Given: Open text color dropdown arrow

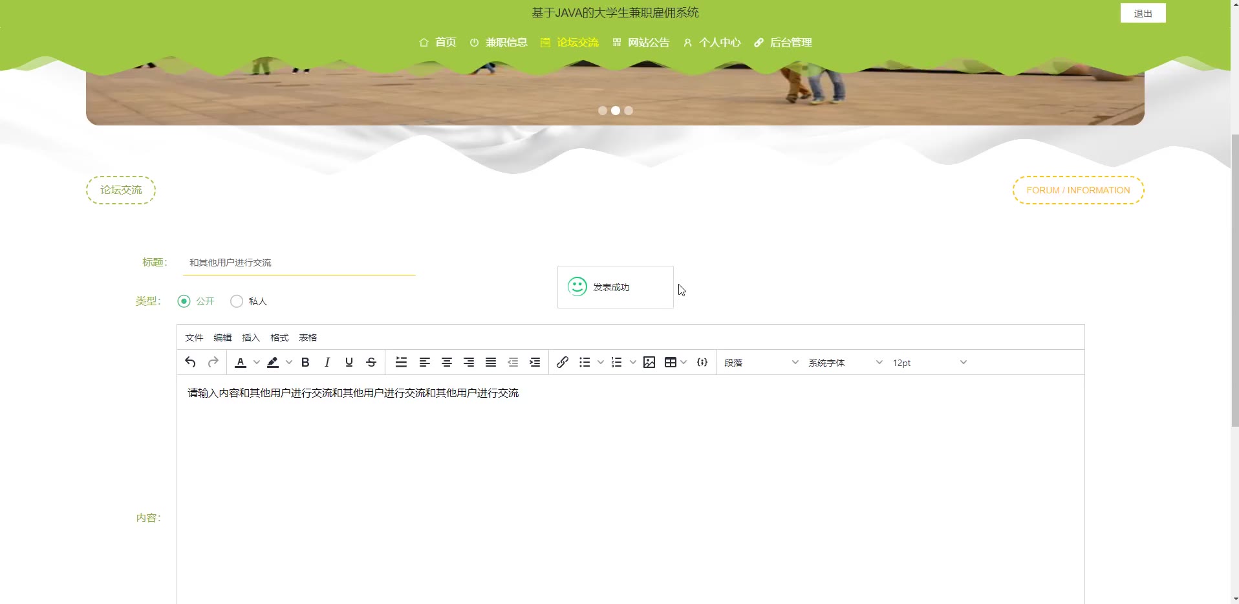Looking at the screenshot, I should (257, 362).
